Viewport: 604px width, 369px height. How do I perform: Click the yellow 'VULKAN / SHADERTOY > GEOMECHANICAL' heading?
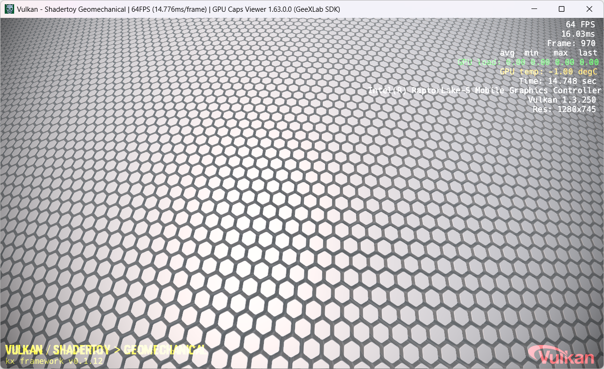coord(105,350)
